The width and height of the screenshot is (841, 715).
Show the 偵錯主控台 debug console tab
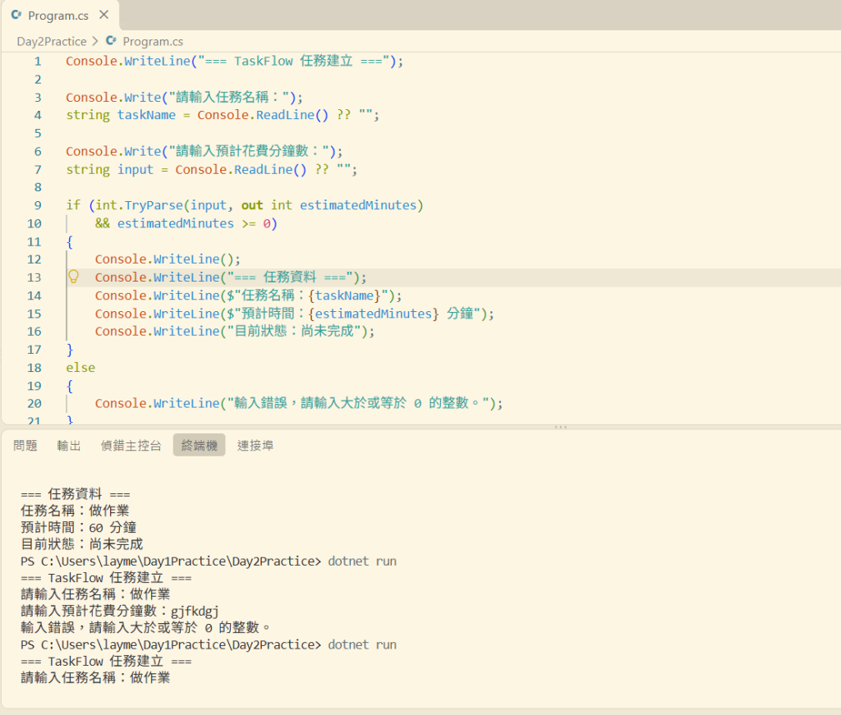pyautogui.click(x=131, y=446)
